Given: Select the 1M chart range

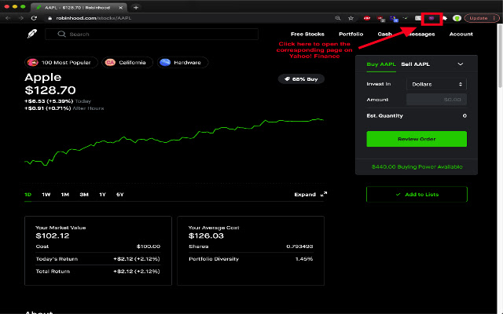Looking at the screenshot, I should tap(65, 195).
